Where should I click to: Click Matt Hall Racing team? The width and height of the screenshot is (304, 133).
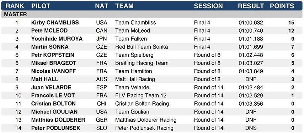135,79
